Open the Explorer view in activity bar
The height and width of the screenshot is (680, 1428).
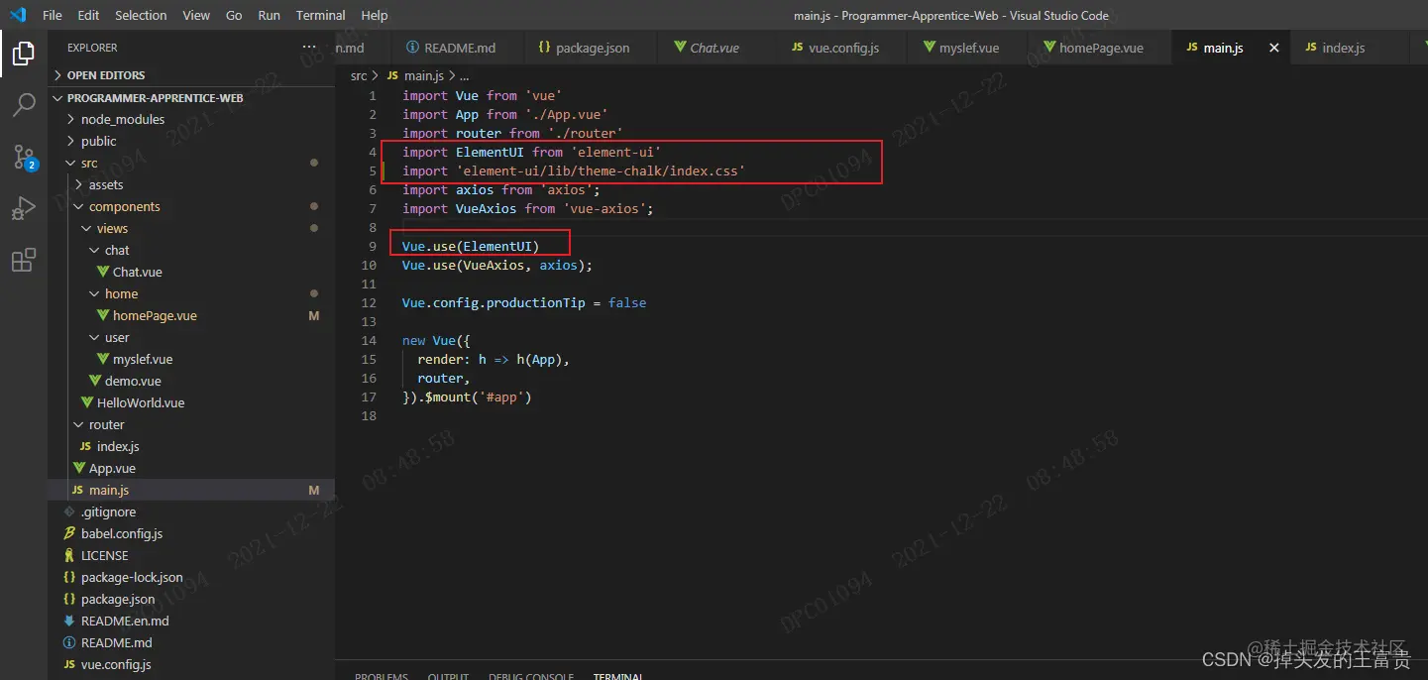[24, 53]
